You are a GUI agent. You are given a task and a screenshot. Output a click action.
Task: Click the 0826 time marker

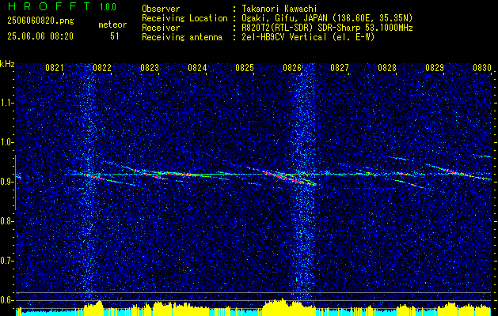(x=292, y=68)
